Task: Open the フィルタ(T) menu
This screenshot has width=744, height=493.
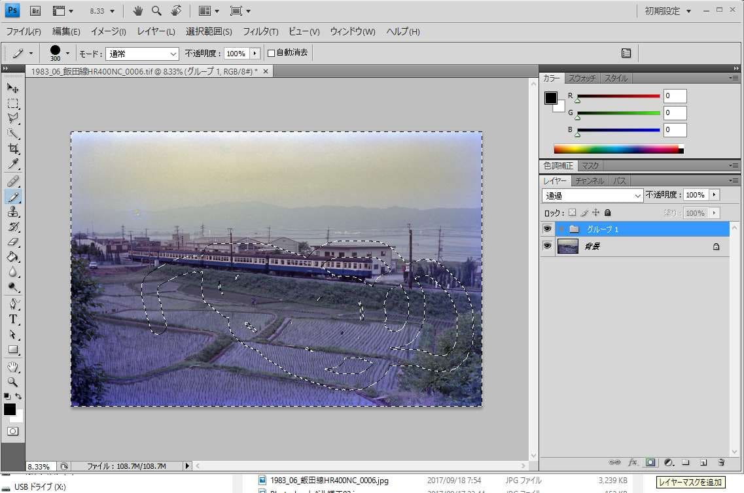Action: 260,32
